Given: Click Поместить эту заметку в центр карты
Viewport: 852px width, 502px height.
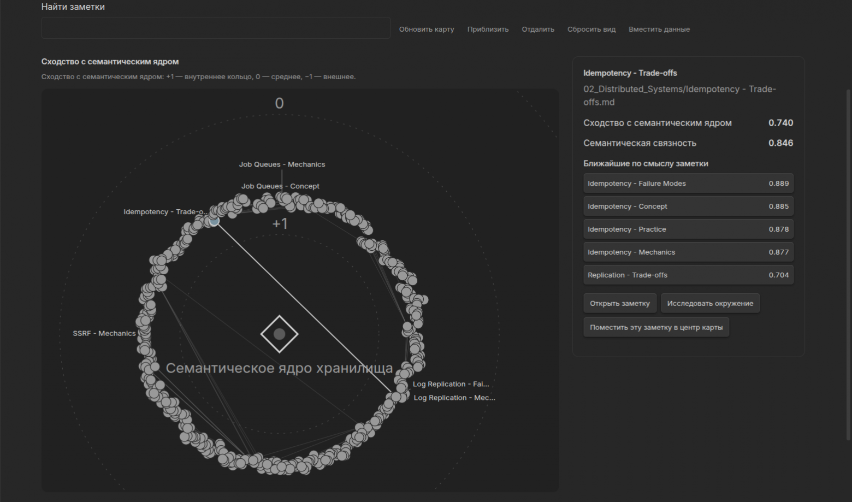Looking at the screenshot, I should (656, 327).
